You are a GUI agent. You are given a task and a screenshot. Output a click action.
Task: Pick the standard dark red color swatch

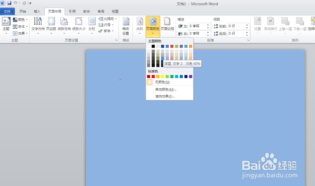pyautogui.click(x=148, y=76)
